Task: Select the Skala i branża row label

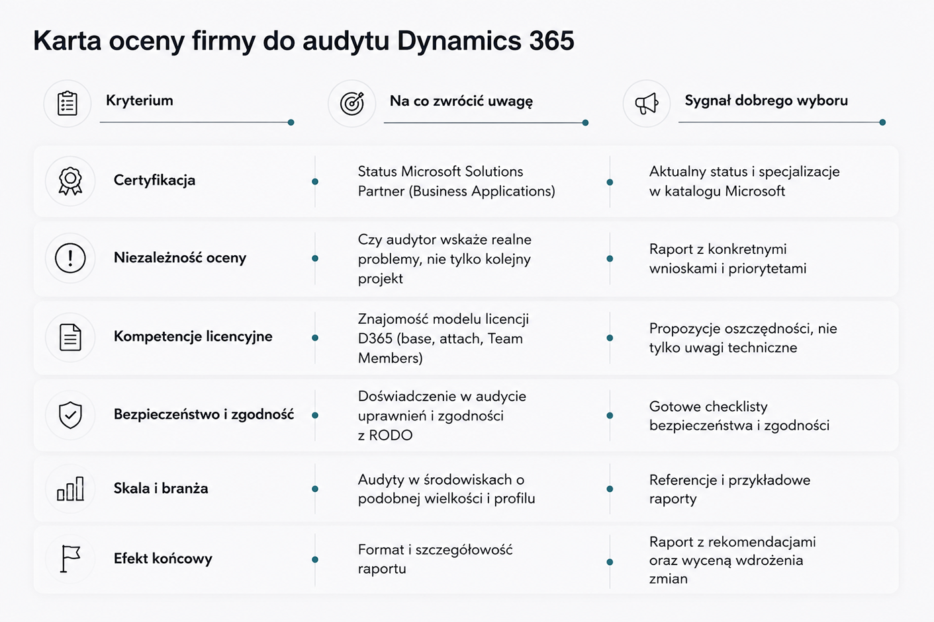Action: [x=161, y=488]
